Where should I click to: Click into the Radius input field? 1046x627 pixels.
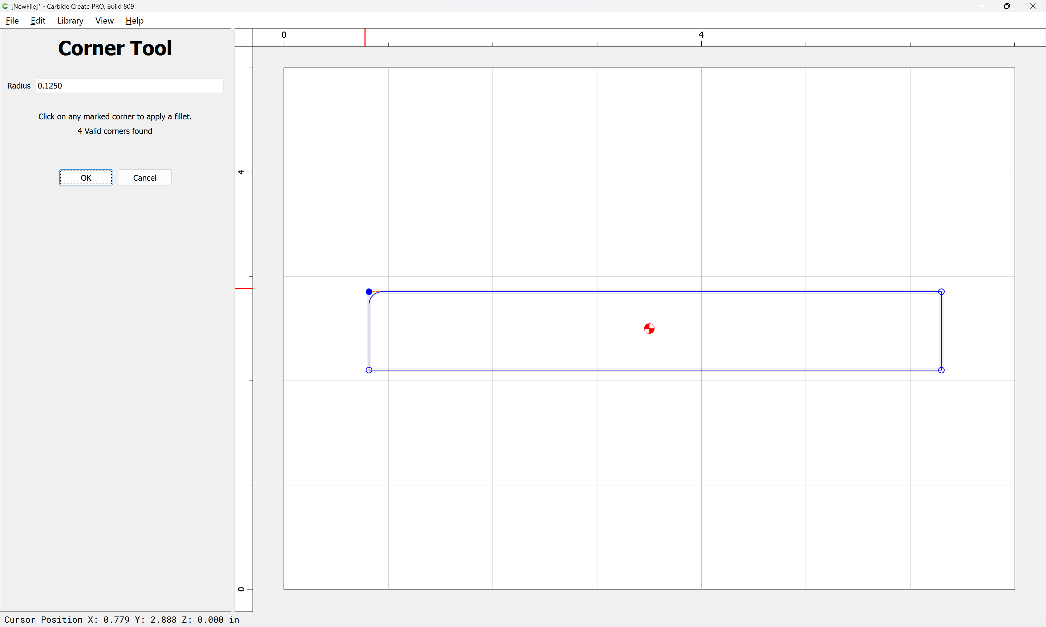click(129, 86)
